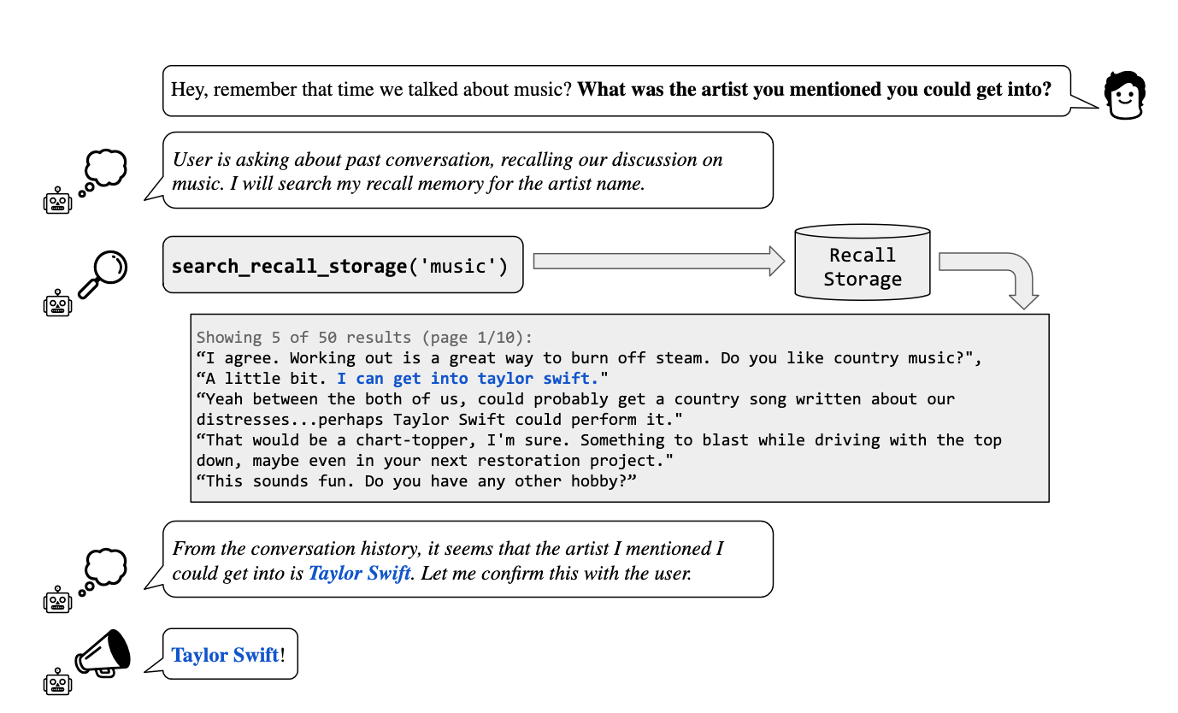This screenshot has height=713, width=1178.
Task: Click 'That would be a chart-topper' result line
Action: (x=599, y=439)
